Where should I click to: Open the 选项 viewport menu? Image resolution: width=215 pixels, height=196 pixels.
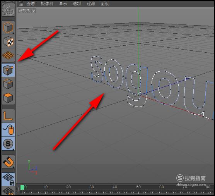tap(77, 3)
